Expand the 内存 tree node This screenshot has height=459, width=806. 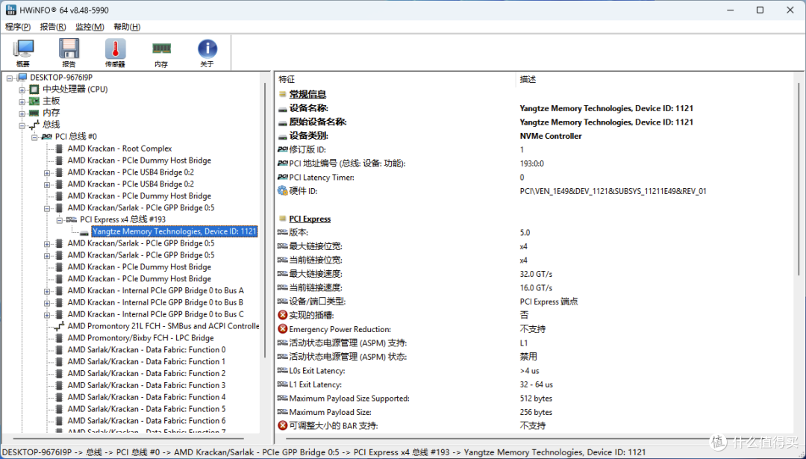22,113
